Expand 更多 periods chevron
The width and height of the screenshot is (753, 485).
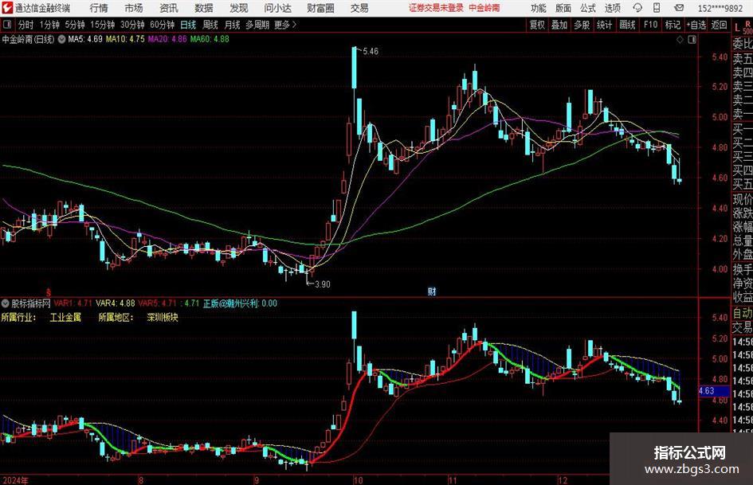[x=294, y=25]
